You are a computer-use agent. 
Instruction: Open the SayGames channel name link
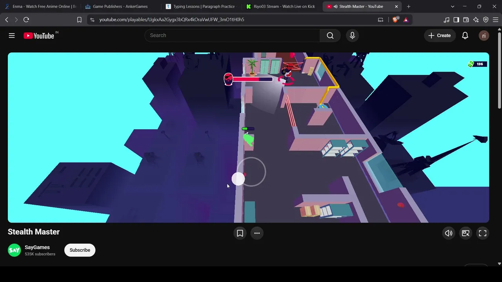pyautogui.click(x=37, y=248)
